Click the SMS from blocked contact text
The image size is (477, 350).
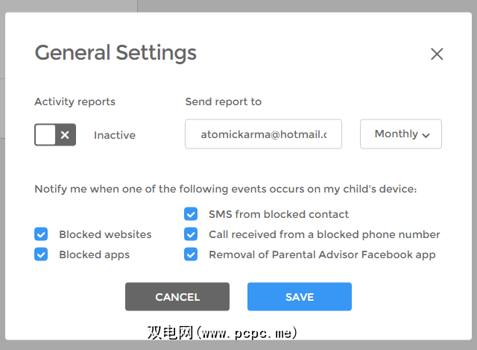click(279, 214)
